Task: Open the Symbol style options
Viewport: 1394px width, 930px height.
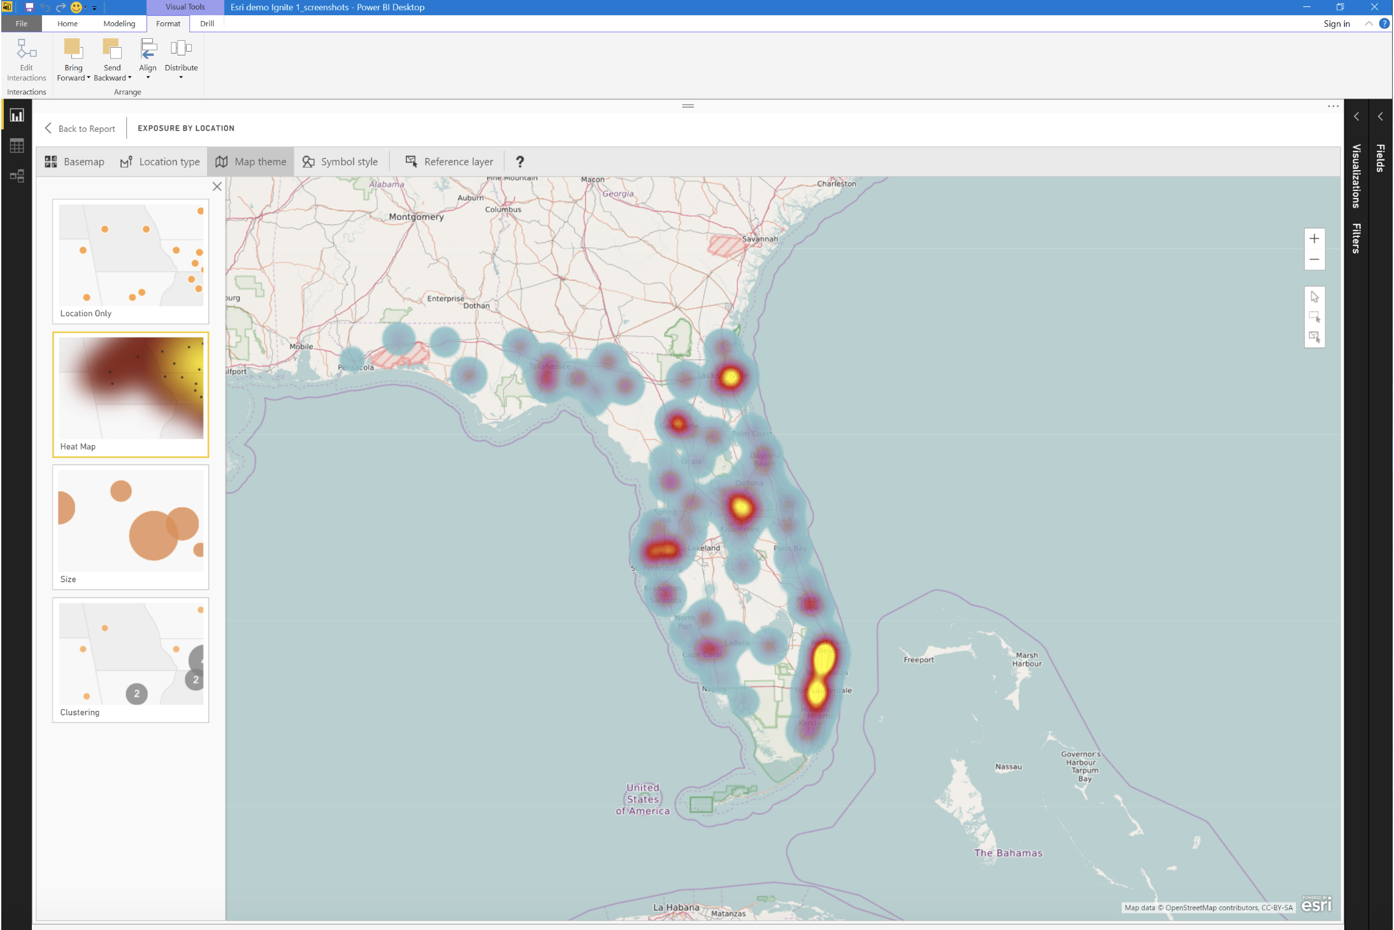Action: (341, 161)
